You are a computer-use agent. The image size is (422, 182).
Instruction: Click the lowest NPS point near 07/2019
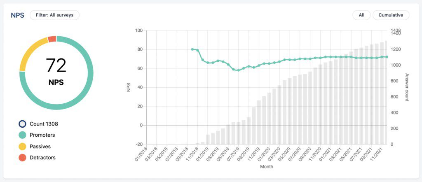tap(238, 70)
